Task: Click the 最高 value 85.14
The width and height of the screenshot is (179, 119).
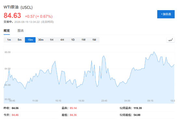Action: [x=73, y=108]
